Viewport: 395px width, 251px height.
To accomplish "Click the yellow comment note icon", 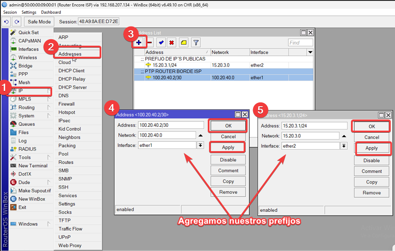I will pyautogui.click(x=183, y=43).
